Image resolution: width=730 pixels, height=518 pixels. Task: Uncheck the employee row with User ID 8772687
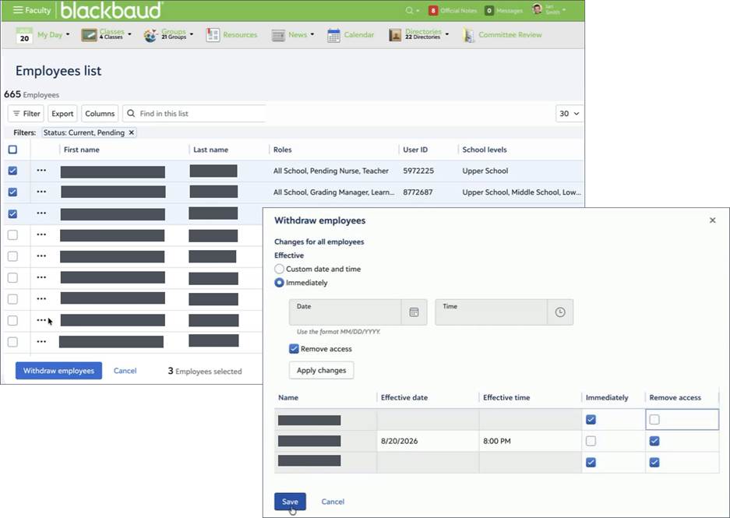click(12, 192)
